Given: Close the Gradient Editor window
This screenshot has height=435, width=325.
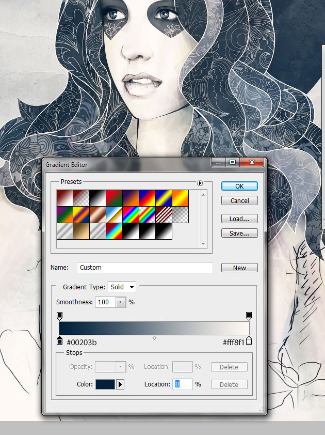Looking at the screenshot, I should (252, 162).
